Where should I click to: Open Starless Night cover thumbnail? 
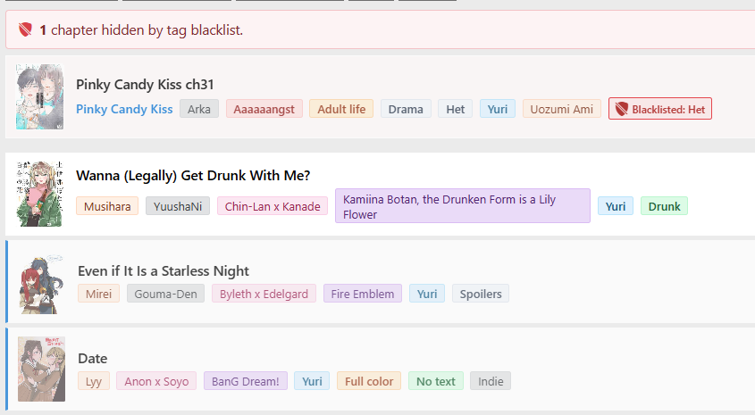tap(41, 285)
